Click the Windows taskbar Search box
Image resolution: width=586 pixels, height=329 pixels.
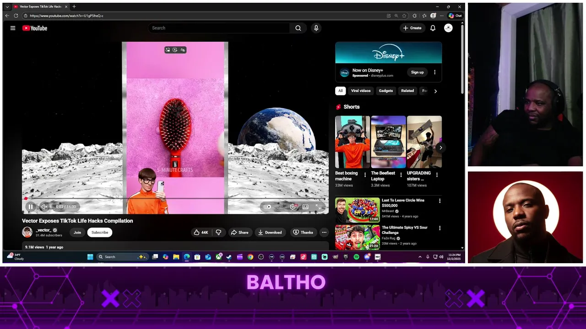122,257
